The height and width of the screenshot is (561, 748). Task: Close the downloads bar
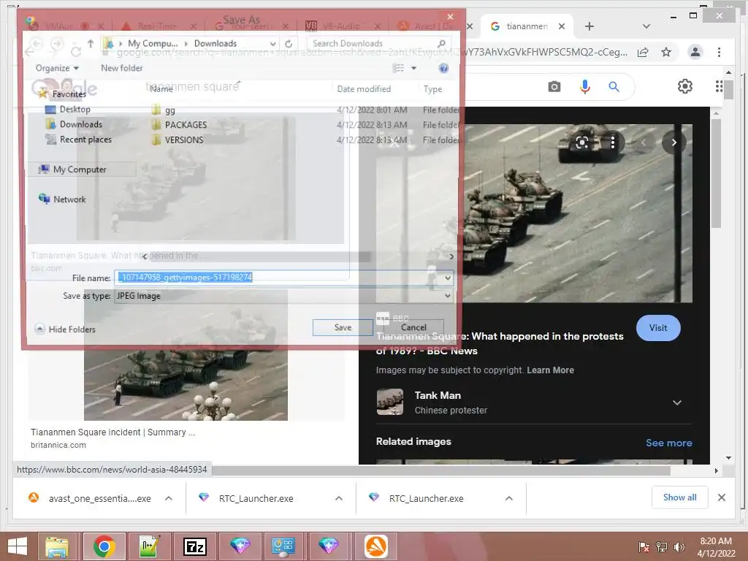click(x=721, y=497)
